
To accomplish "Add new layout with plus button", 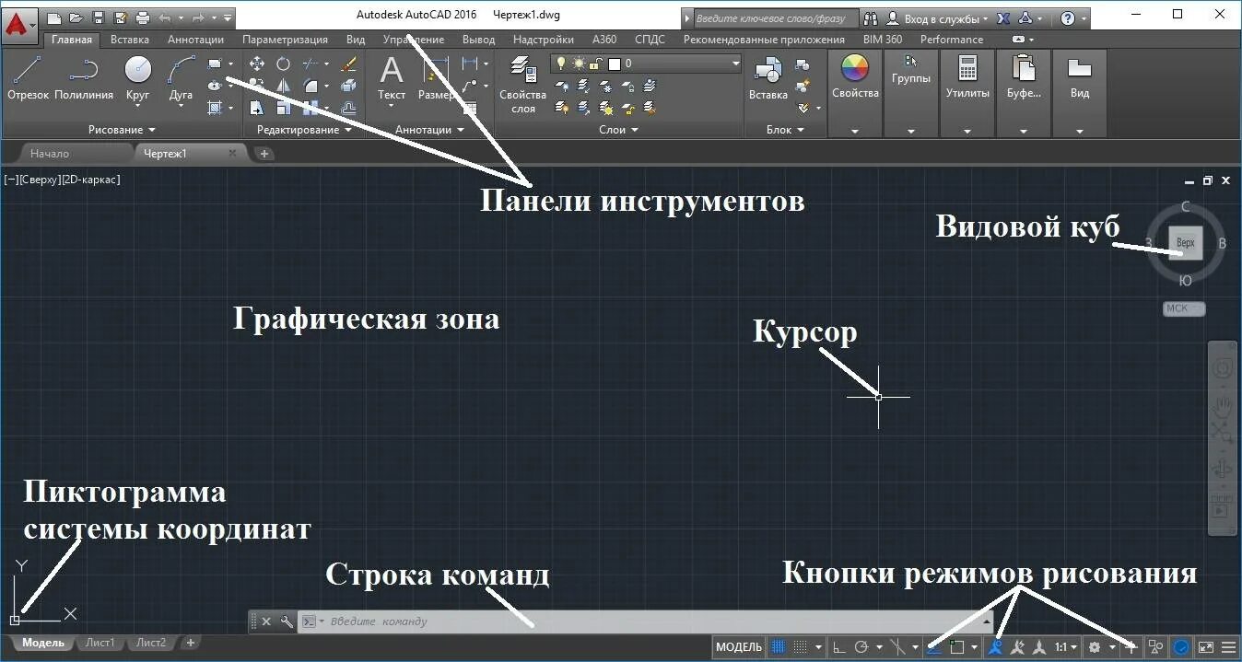I will [x=191, y=643].
